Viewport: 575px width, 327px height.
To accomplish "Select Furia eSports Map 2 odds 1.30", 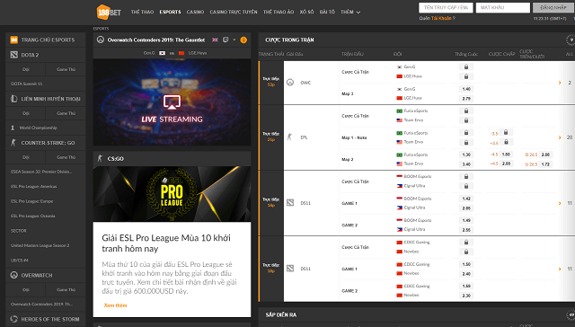I will (466, 155).
